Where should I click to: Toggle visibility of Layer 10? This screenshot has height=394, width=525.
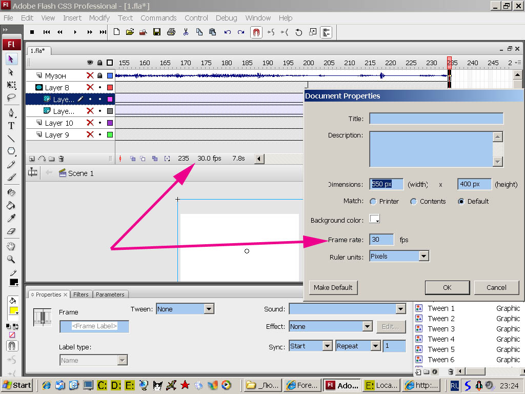tap(90, 123)
